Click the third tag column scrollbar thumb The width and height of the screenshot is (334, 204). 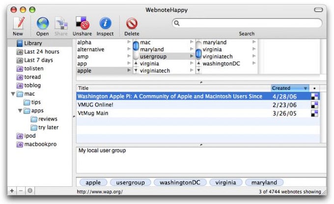pyautogui.click(x=198, y=54)
